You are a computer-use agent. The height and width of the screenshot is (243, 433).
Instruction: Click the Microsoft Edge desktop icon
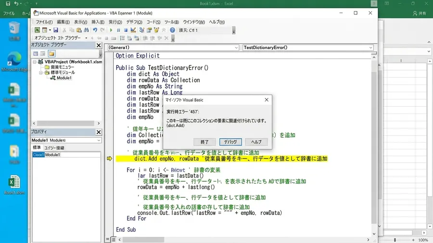click(14, 62)
